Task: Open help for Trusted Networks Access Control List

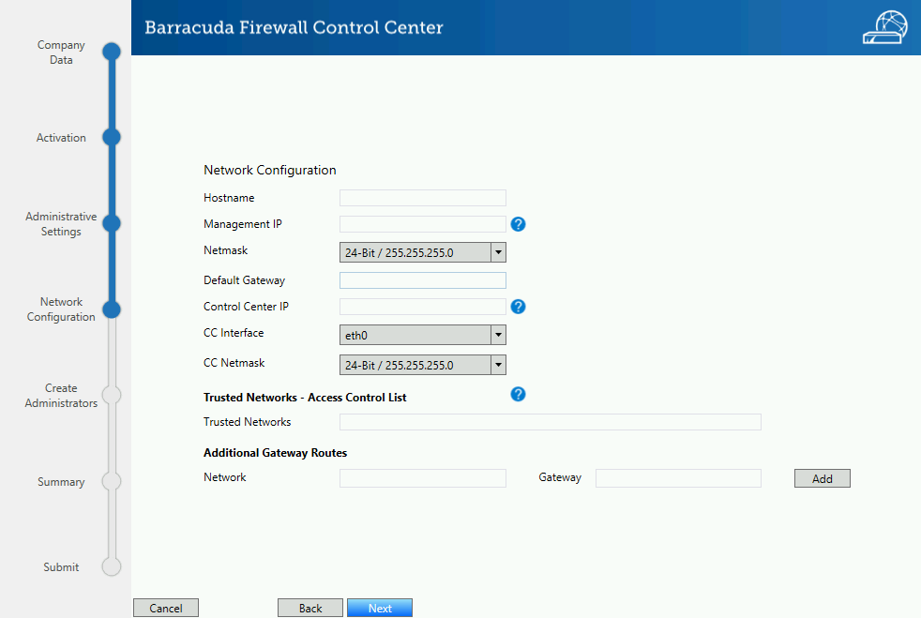Action: (x=518, y=394)
